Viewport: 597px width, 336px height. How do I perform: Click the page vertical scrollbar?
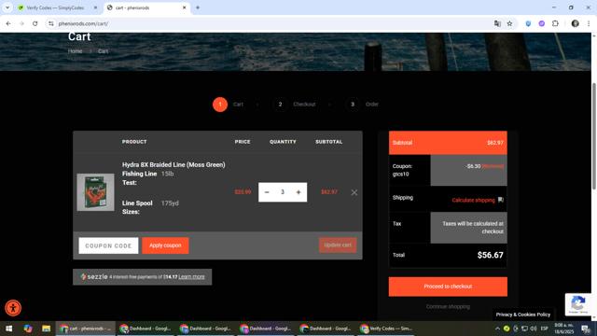(594, 135)
